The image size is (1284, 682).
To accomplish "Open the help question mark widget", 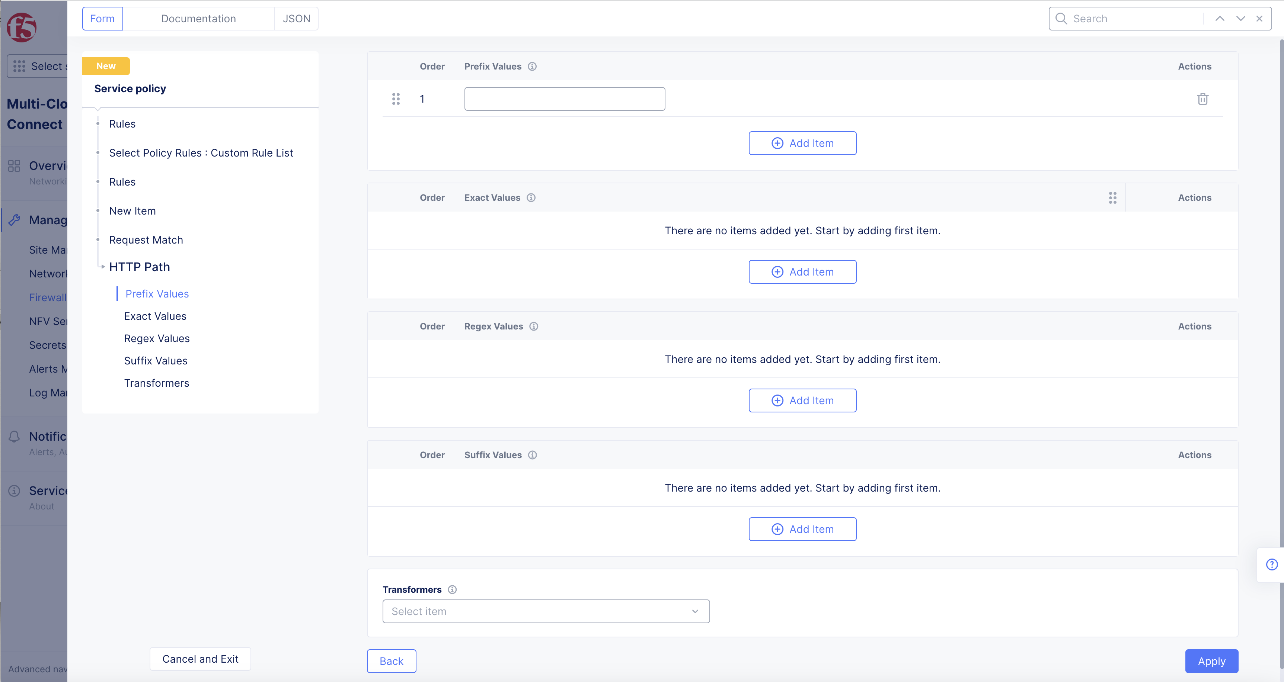I will pos(1272,564).
